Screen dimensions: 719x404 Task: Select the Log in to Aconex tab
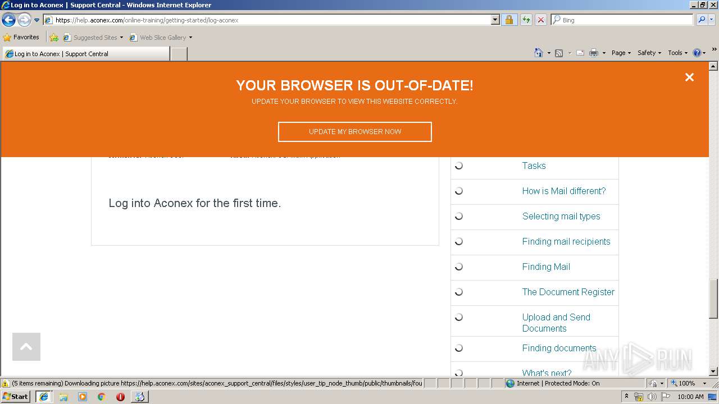click(x=86, y=54)
